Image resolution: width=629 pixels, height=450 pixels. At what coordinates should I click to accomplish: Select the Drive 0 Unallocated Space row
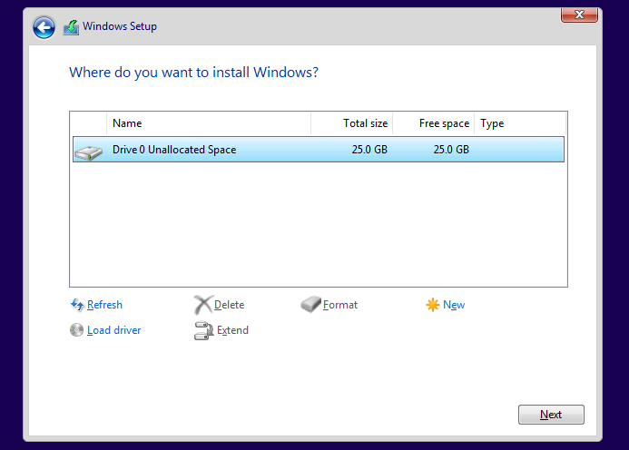coord(272,150)
